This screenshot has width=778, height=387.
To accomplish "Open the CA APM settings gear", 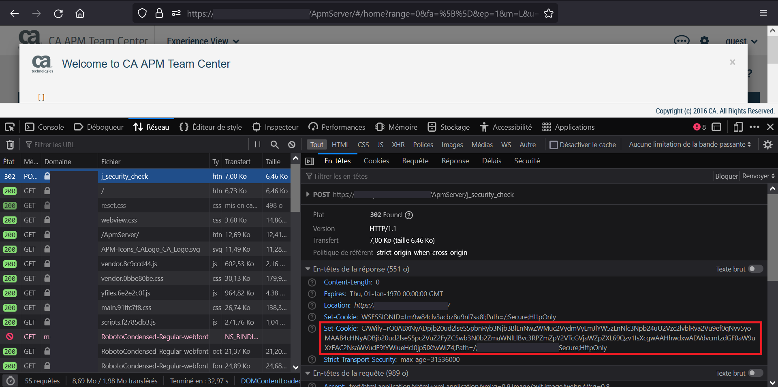I will 705,41.
